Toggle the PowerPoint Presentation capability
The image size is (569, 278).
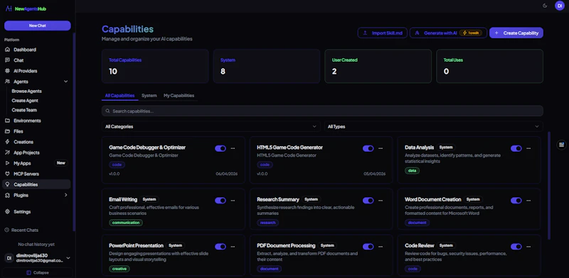(220, 247)
